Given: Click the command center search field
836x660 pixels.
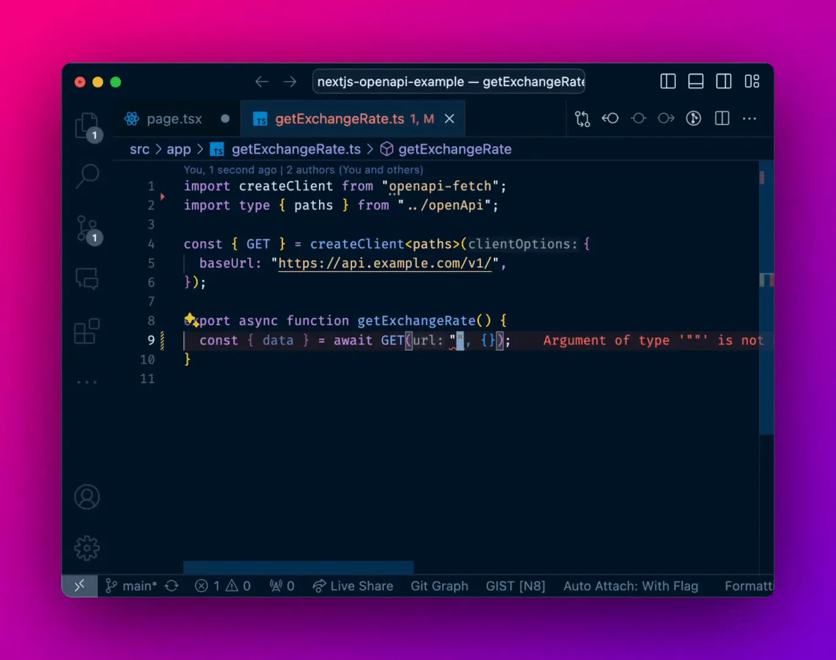Looking at the screenshot, I should [449, 81].
